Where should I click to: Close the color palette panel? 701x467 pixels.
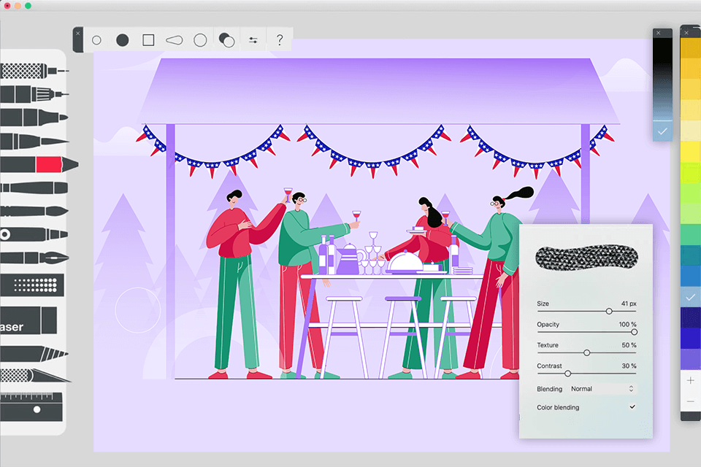686,32
